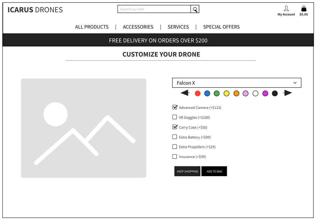
Task: Click the ICARUS DRONES logo
Action: coord(35,10)
